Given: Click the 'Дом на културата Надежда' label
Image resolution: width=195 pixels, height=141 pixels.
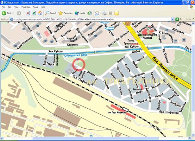Looking at the screenshot, I should [147, 36].
